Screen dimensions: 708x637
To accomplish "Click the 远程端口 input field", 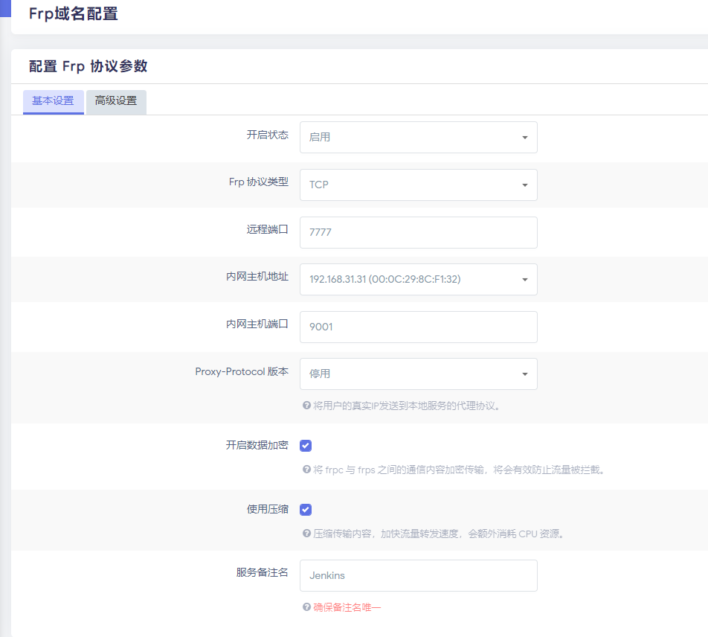I will [x=418, y=232].
